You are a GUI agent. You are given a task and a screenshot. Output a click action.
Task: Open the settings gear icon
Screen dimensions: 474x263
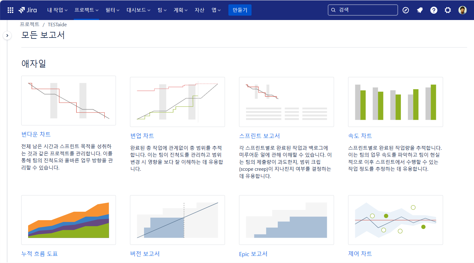(x=448, y=10)
